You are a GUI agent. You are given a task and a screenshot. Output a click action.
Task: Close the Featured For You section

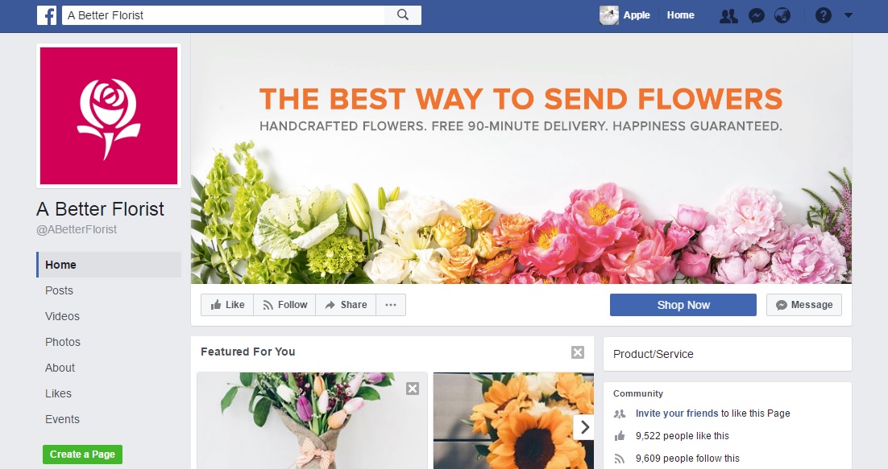578,352
